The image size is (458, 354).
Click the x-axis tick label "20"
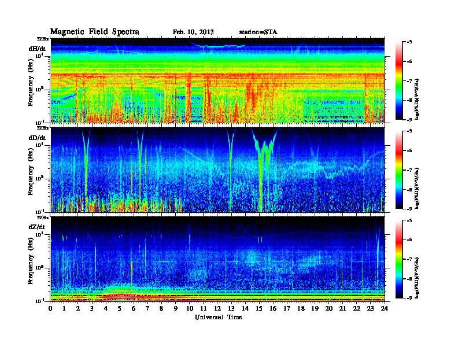[328, 308]
